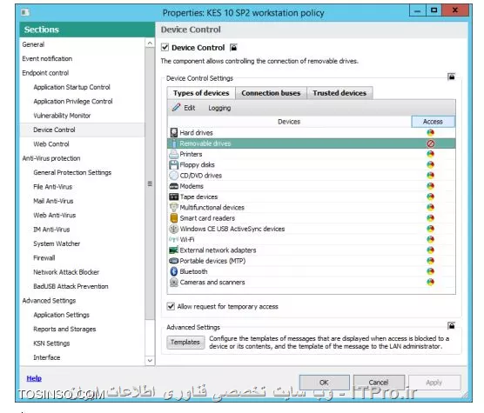Click access icon for Bluetooth
Viewport: 484px width, 413px height.
[430, 271]
